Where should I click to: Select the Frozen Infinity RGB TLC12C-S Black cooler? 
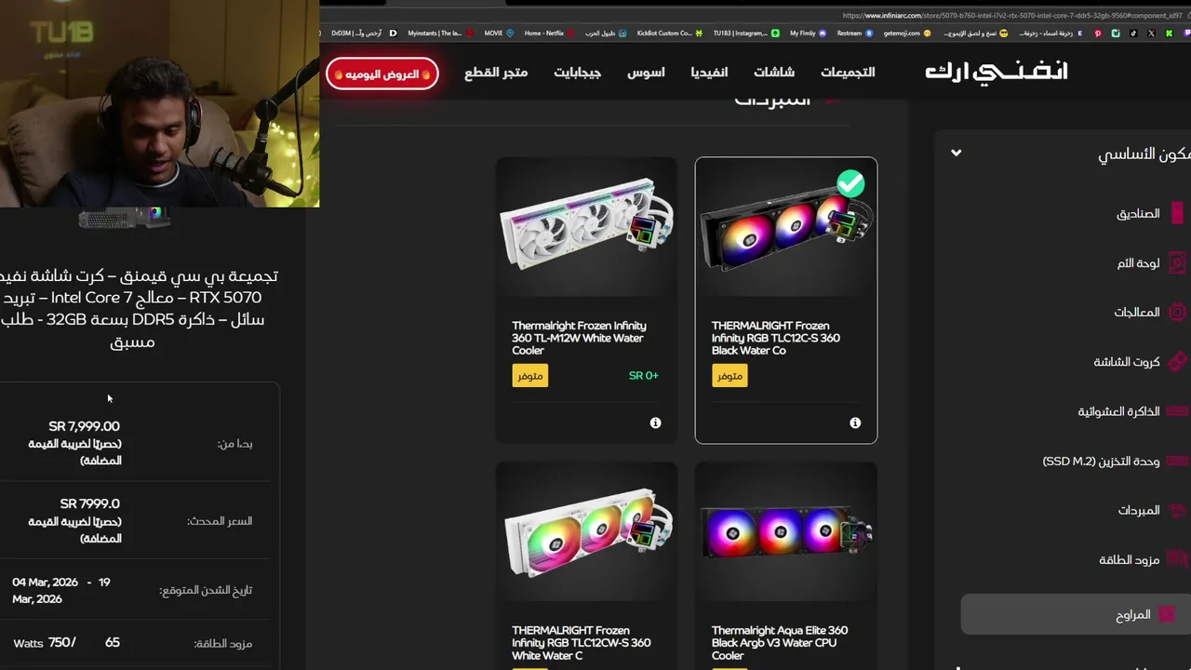(785, 300)
